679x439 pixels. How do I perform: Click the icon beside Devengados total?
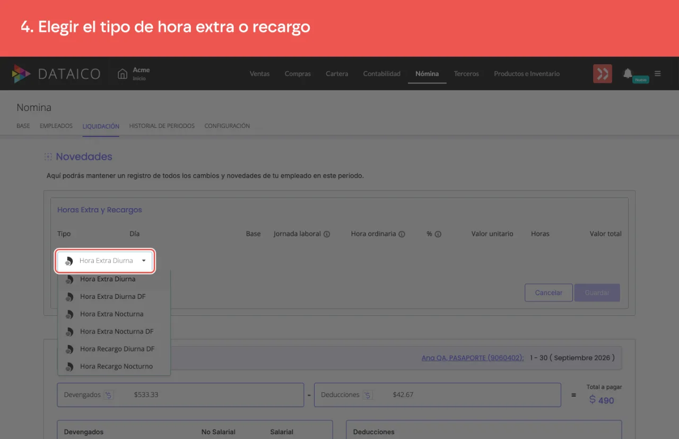pos(109,395)
